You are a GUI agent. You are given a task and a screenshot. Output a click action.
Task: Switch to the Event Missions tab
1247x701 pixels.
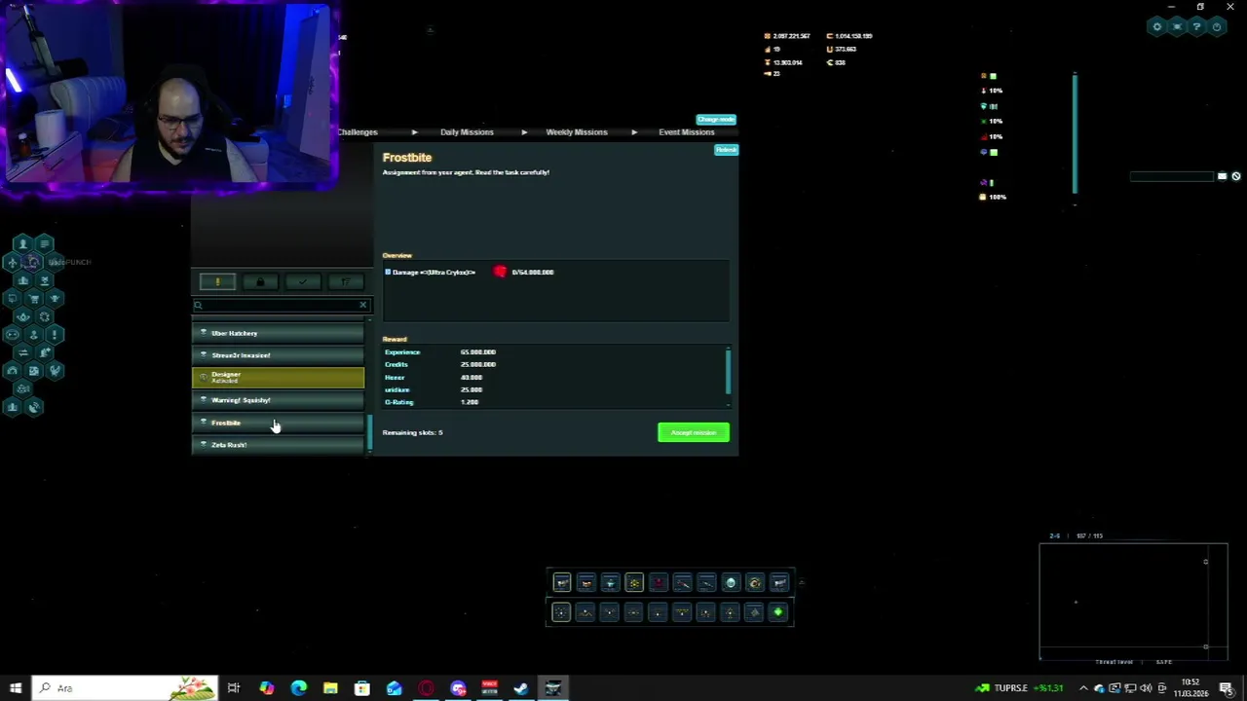687,131
